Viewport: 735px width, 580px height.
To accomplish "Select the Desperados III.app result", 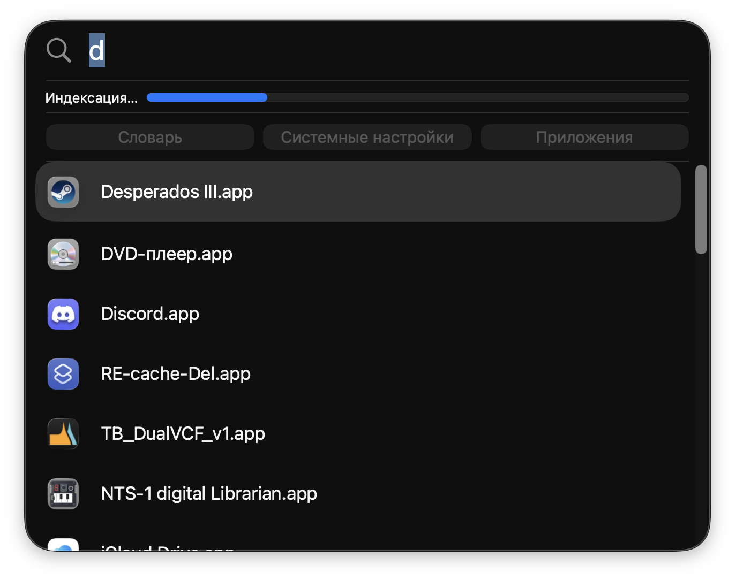I will 358,192.
